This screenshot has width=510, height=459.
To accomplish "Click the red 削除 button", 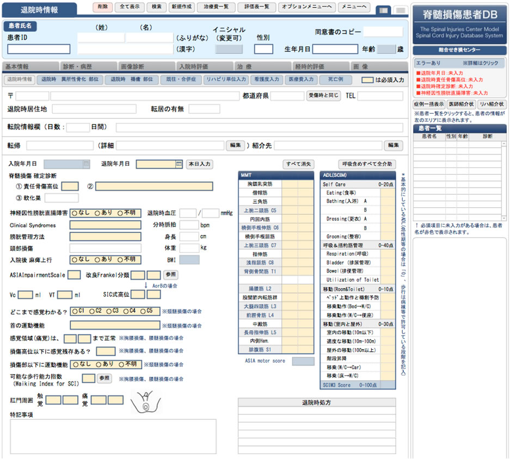I will click(102, 7).
